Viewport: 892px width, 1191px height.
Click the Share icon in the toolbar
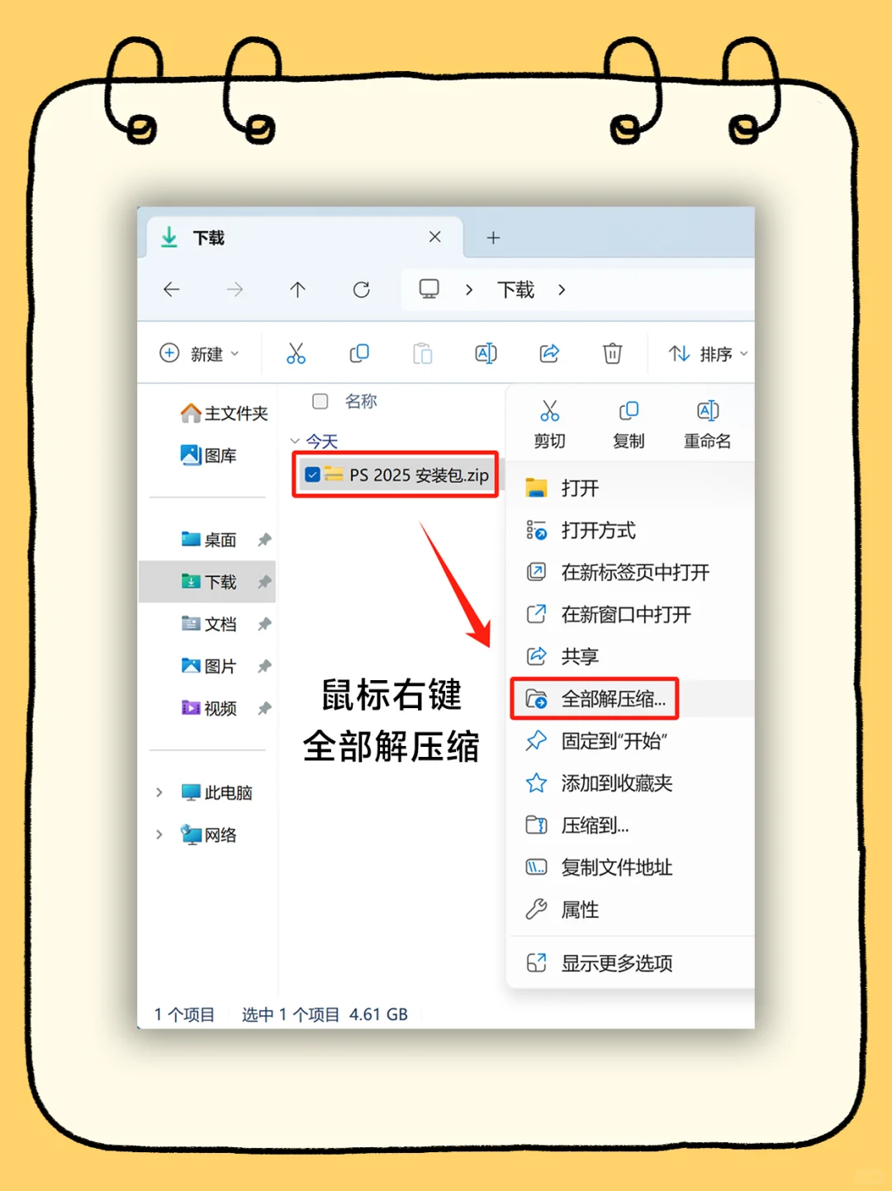coord(548,353)
